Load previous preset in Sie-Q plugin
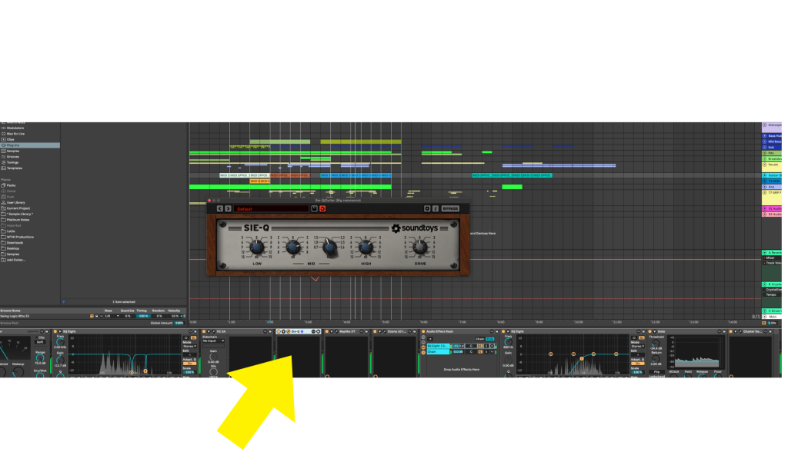The image size is (788, 472). 219,208
